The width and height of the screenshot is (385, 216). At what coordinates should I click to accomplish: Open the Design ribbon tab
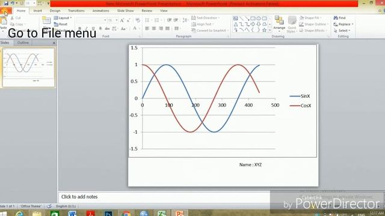(55, 11)
